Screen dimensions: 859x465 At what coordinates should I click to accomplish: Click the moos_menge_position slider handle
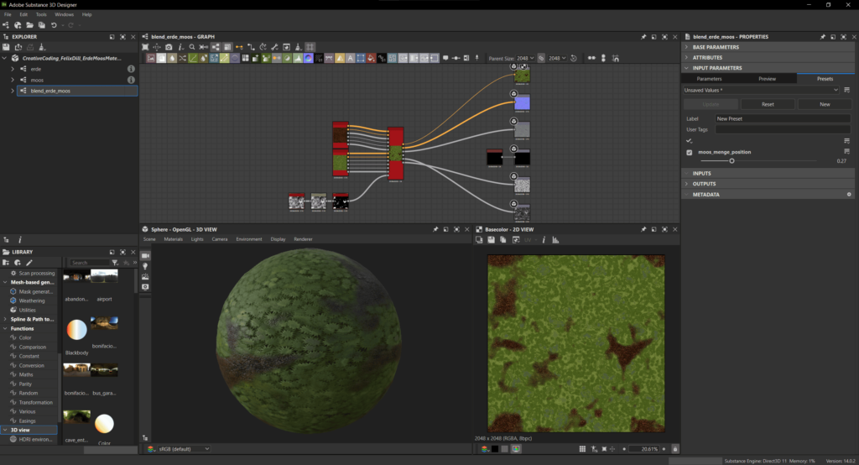point(731,160)
